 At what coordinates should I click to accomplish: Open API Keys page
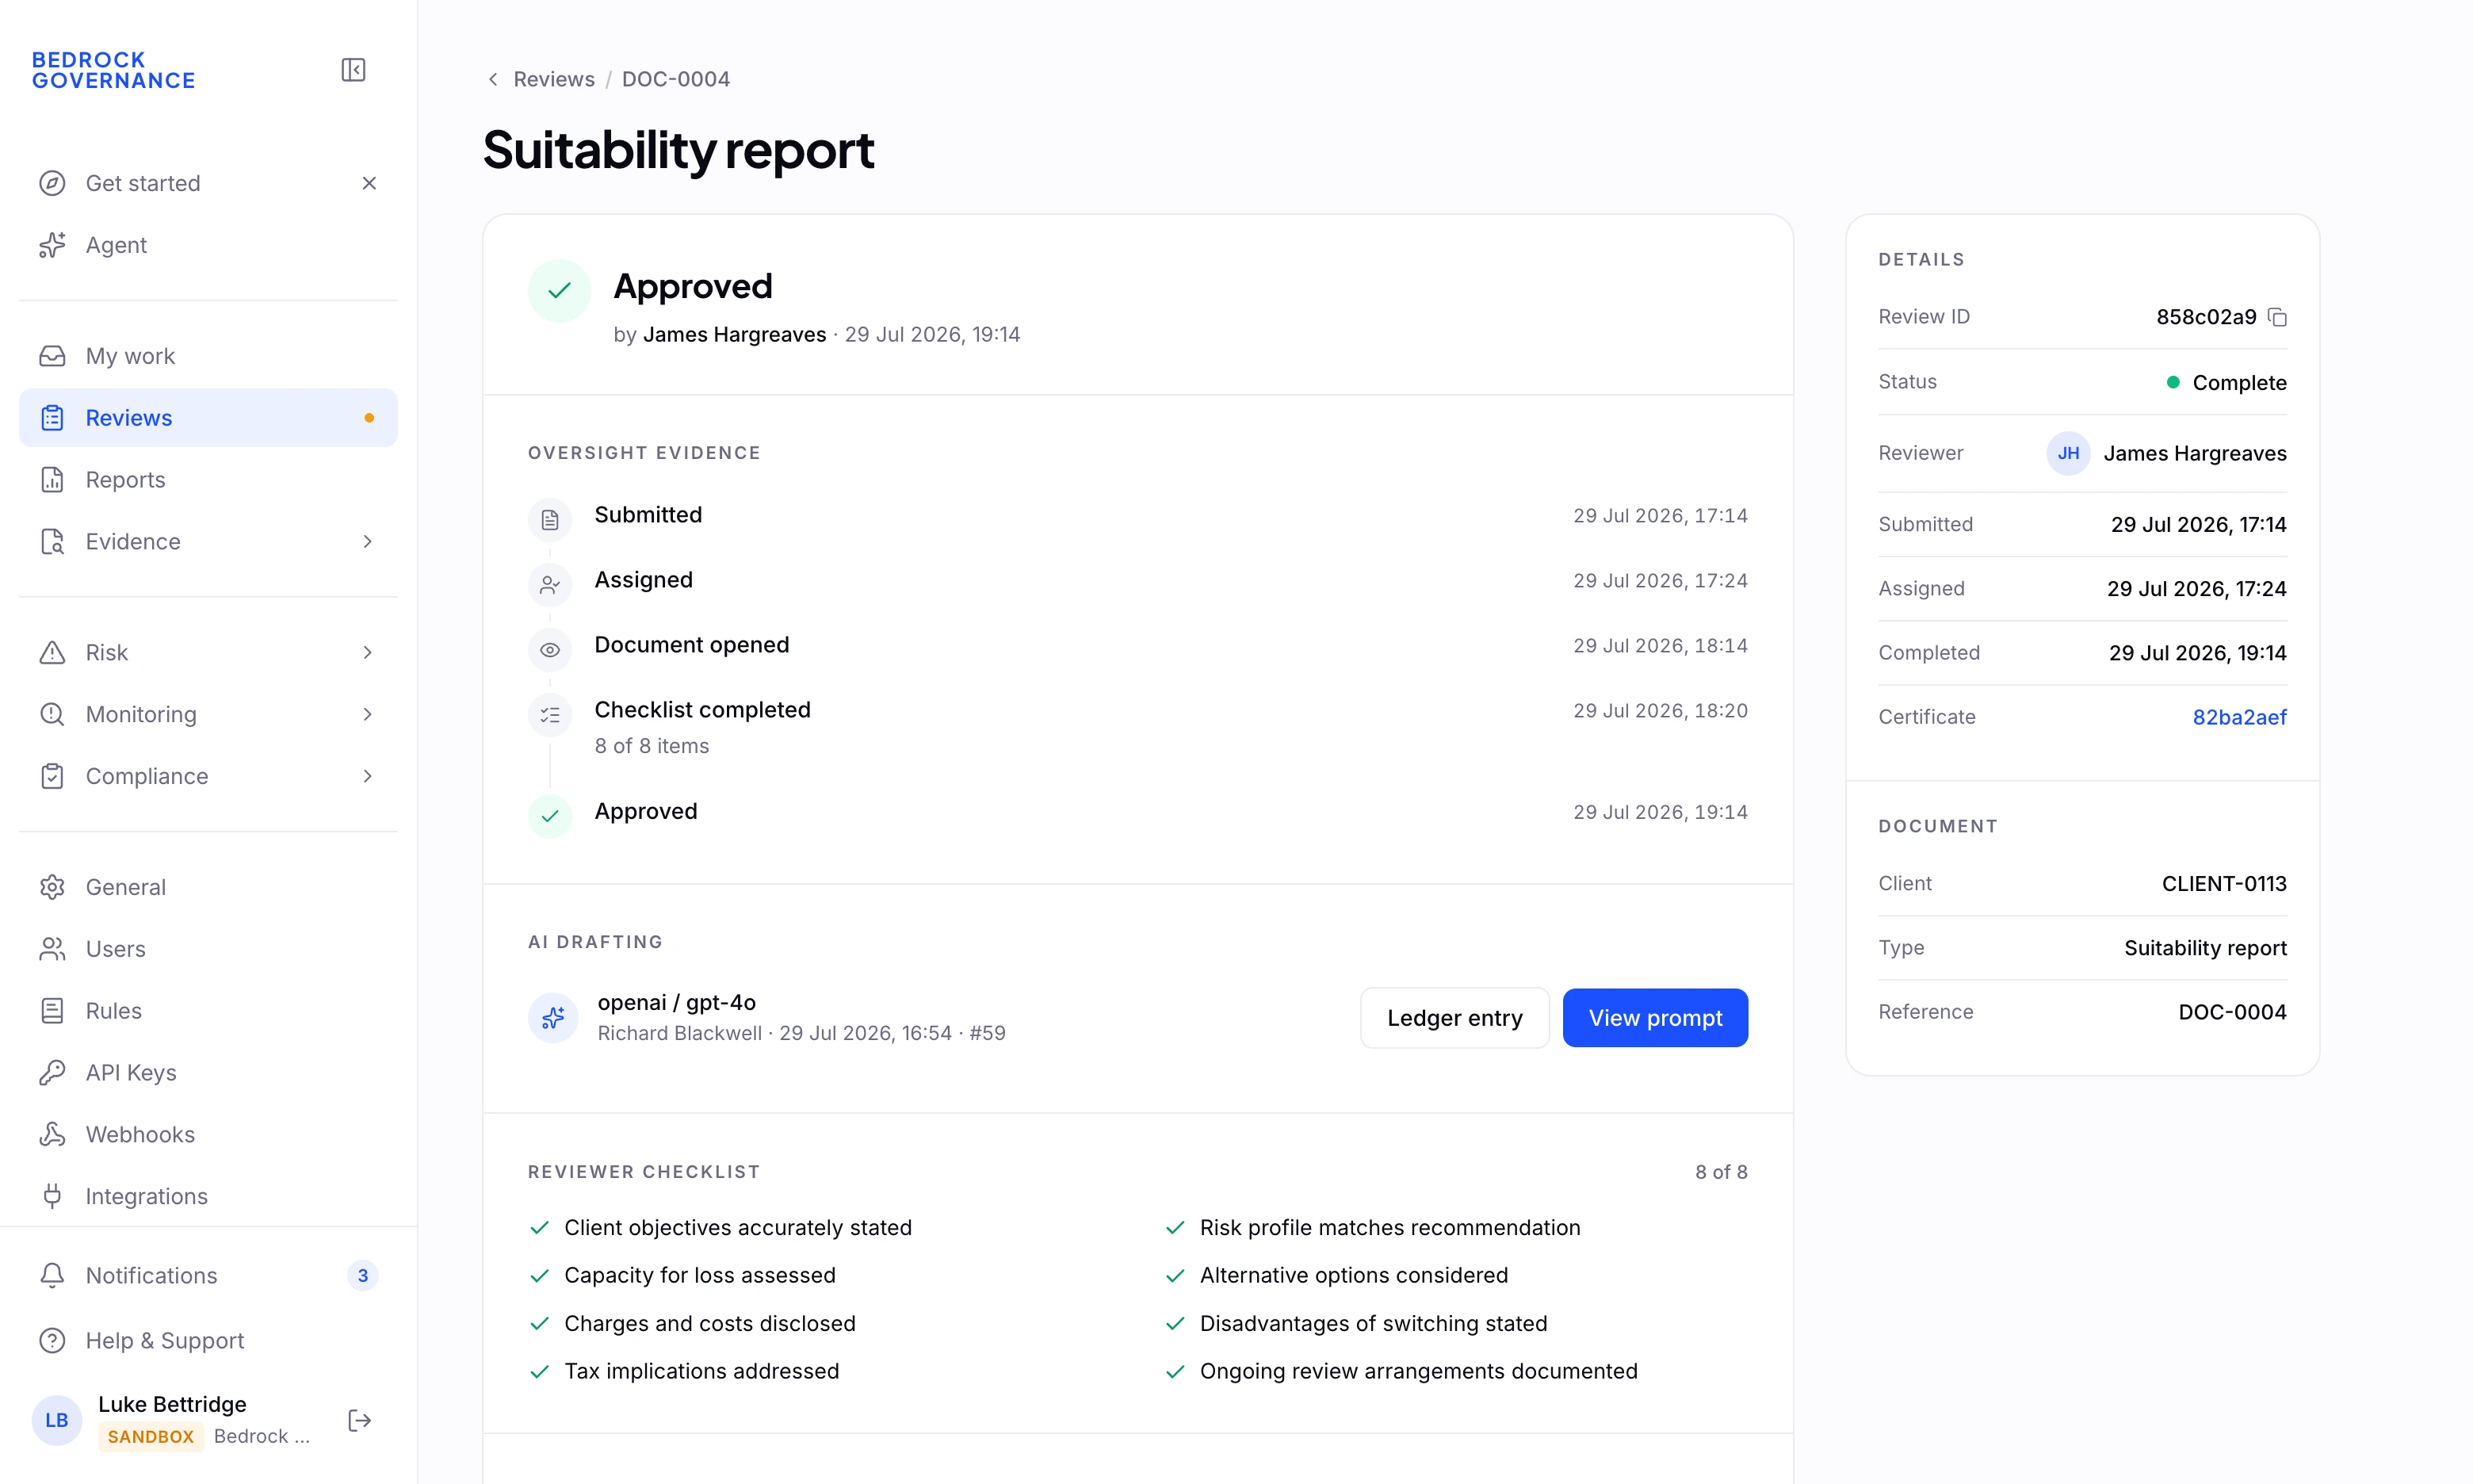click(x=208, y=1073)
